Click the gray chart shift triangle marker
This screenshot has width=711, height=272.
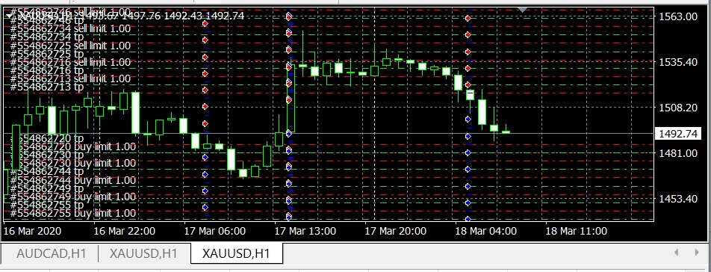click(x=522, y=10)
